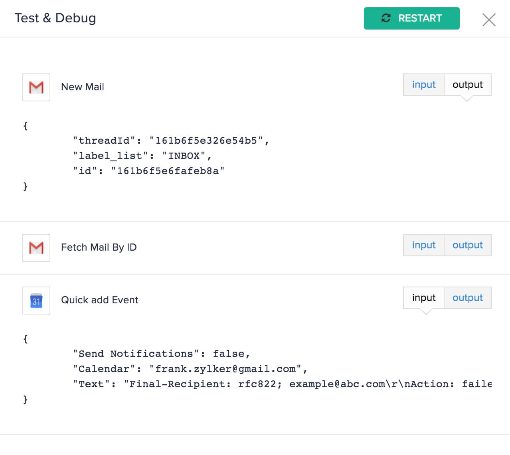This screenshot has height=455, width=510.
Task: Click the Text field's Final-Recipient value
Action: [x=307, y=384]
